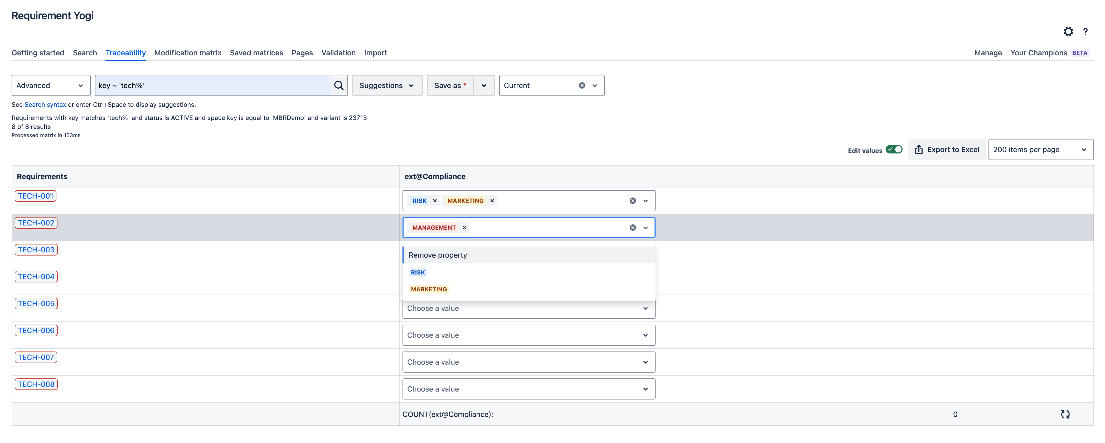1105x443 pixels.
Task: Remove the MARKETING tag from TECH-001
Action: (x=492, y=200)
